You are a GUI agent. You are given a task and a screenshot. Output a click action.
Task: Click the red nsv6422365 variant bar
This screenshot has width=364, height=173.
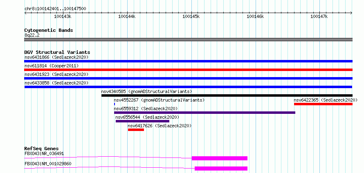click(323, 104)
